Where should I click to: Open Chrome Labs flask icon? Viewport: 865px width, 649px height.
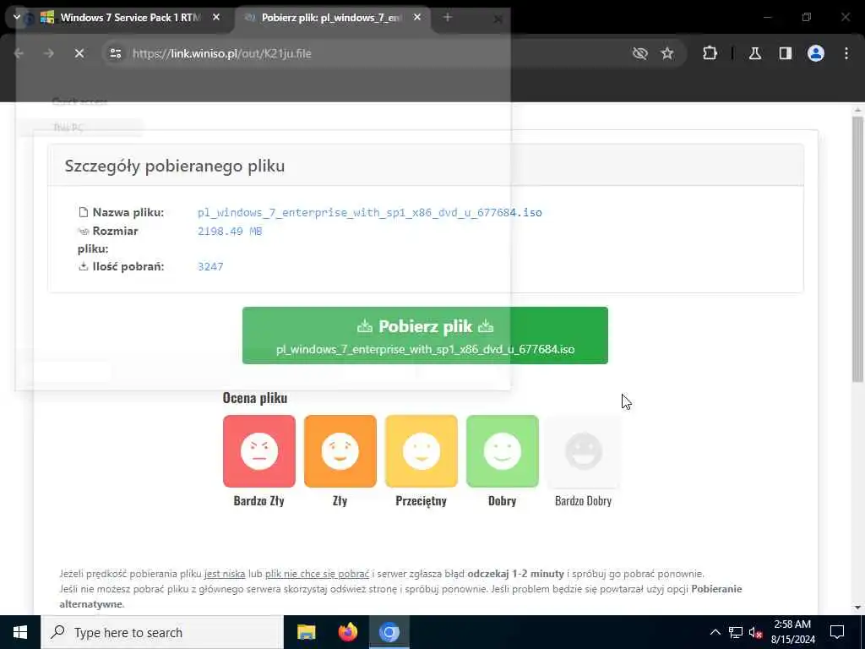755,53
